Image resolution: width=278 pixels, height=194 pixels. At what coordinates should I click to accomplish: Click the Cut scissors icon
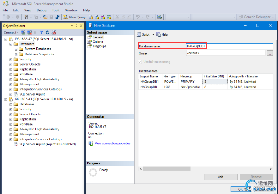[x=117, y=17]
